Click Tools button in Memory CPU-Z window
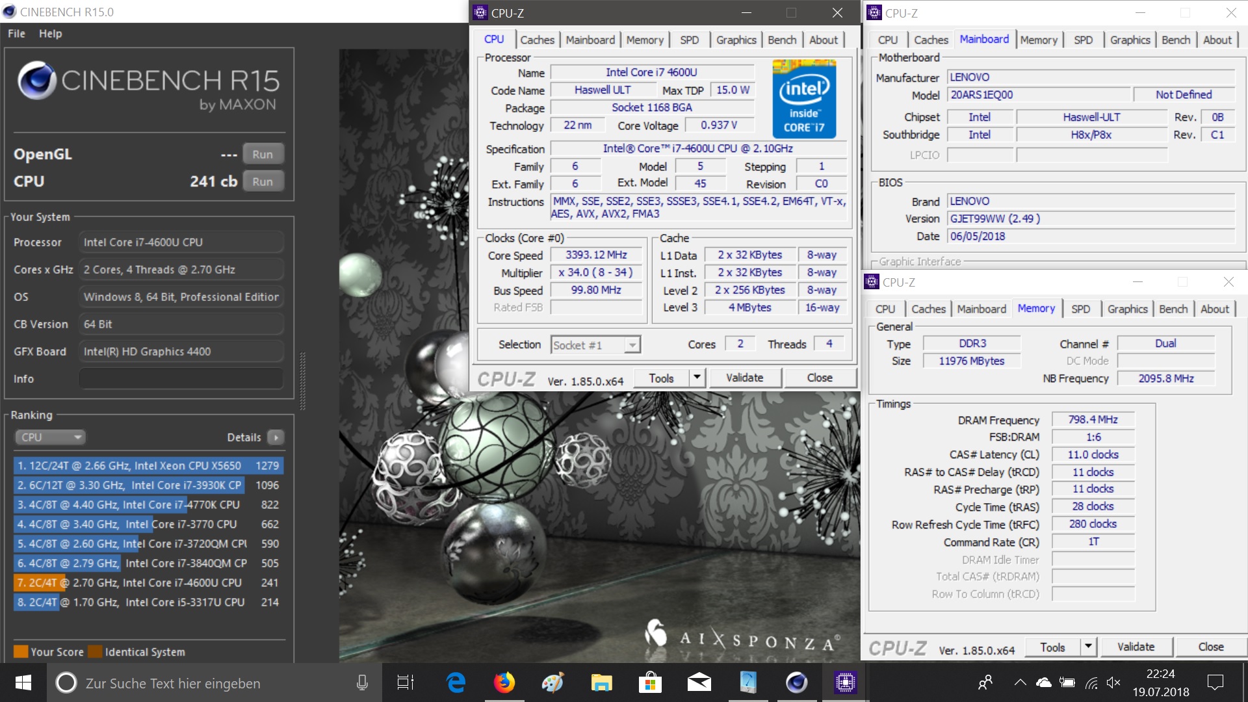Screen dimensions: 1248x702 [1052, 647]
